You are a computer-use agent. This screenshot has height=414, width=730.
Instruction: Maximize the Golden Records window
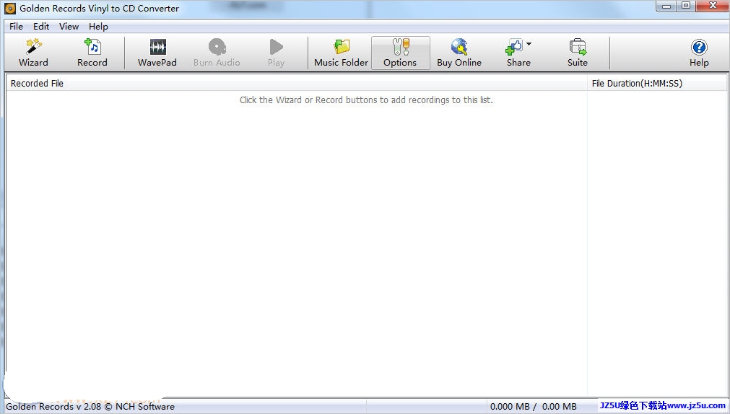point(686,6)
